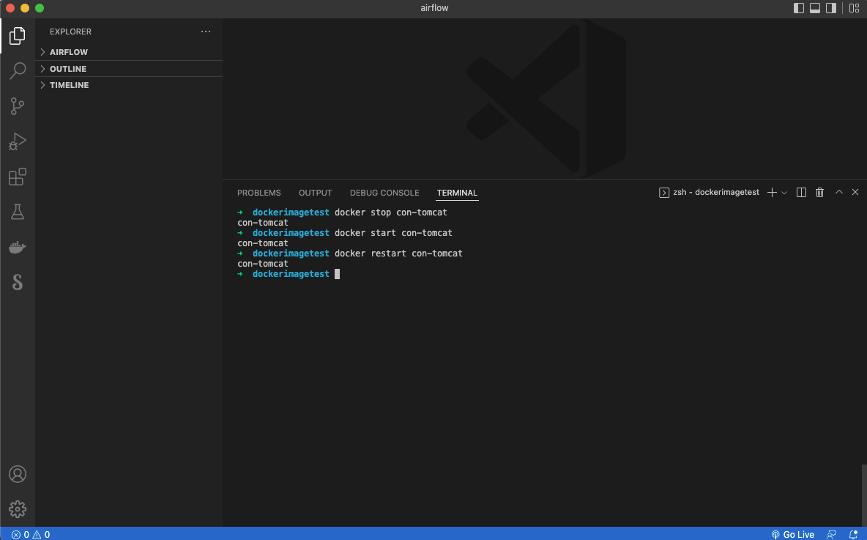
Task: Switch to the DEBUG CONSOLE tab
Action: point(384,193)
